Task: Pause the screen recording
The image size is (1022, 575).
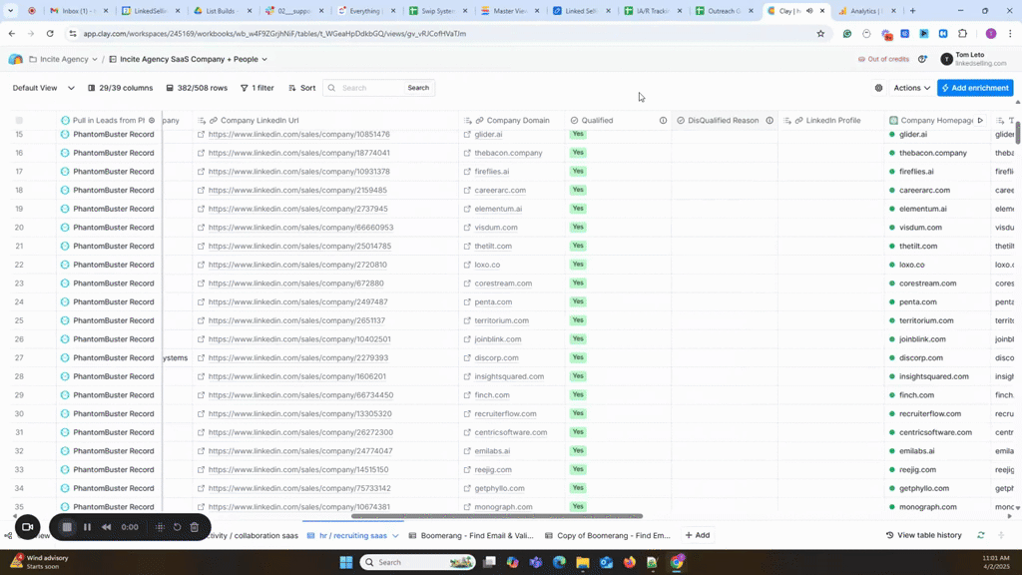Action: (87, 527)
